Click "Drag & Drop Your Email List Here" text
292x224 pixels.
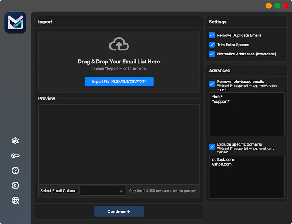click(x=119, y=62)
